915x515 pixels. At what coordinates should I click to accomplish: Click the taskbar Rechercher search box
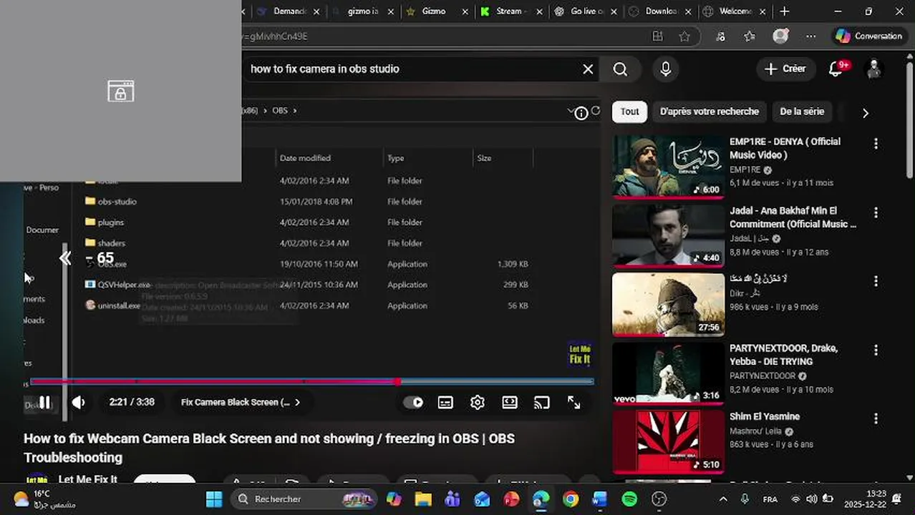point(304,499)
